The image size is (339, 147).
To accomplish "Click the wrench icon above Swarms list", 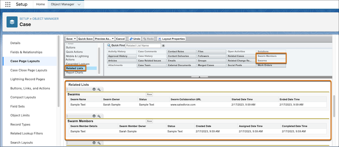I will [99, 89].
